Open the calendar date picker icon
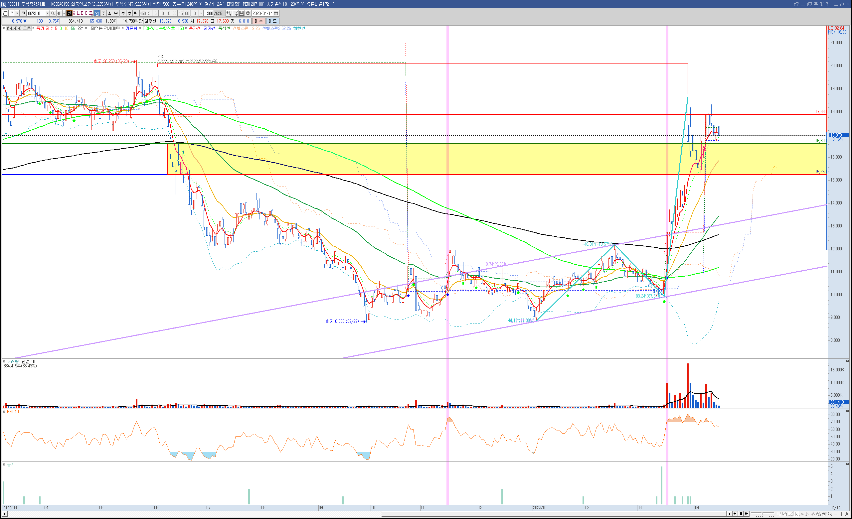Image resolution: width=852 pixels, height=519 pixels. [276, 13]
